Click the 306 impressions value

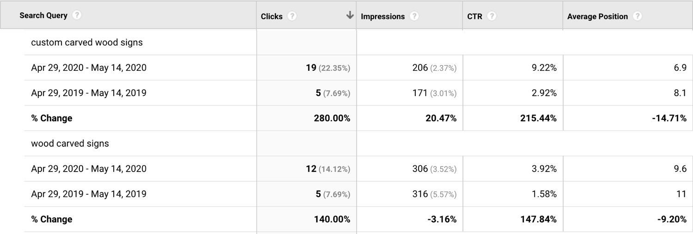[420, 169]
